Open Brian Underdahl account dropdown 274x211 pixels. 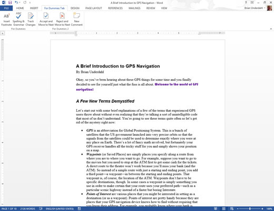pyautogui.click(x=255, y=8)
